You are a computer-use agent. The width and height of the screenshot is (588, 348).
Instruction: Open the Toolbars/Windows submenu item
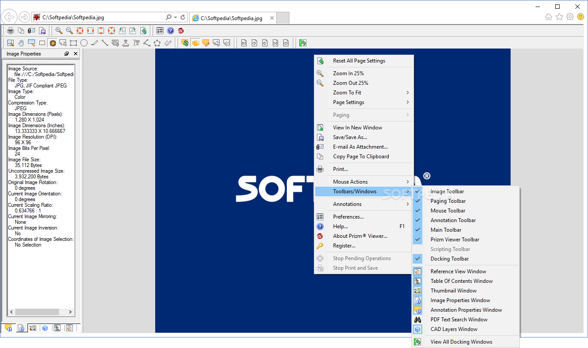click(x=364, y=191)
